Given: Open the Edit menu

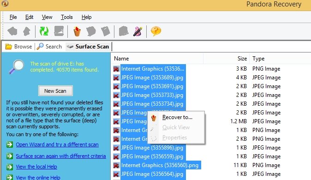Looking at the screenshot, I should pos(29,17).
